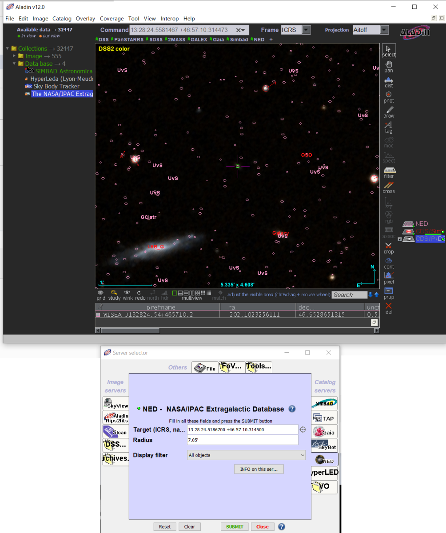Image resolution: width=446 pixels, height=533 pixels.
Task: Choose the pan tool
Action: pyautogui.click(x=389, y=67)
